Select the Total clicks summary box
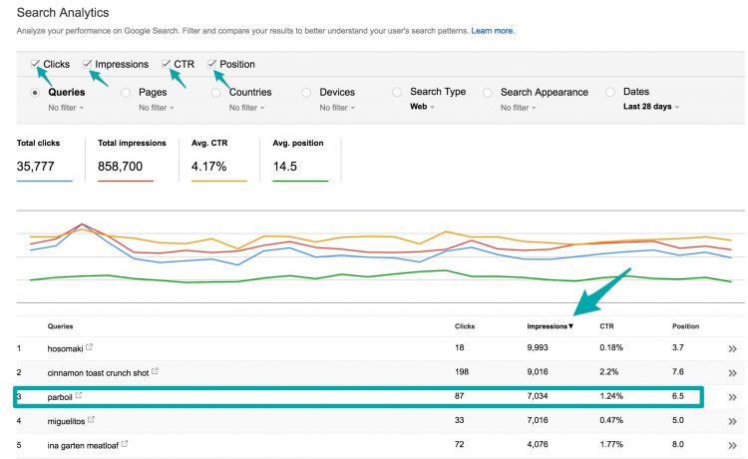The image size is (748, 459). [x=44, y=161]
